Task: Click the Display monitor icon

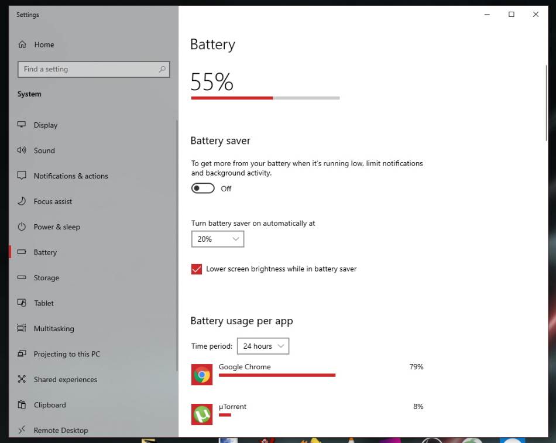Action: 22,125
